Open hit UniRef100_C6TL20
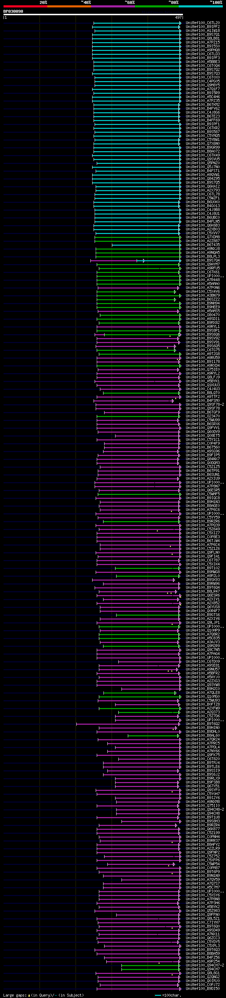This screenshot has width=226, height=998. (x=203, y=23)
